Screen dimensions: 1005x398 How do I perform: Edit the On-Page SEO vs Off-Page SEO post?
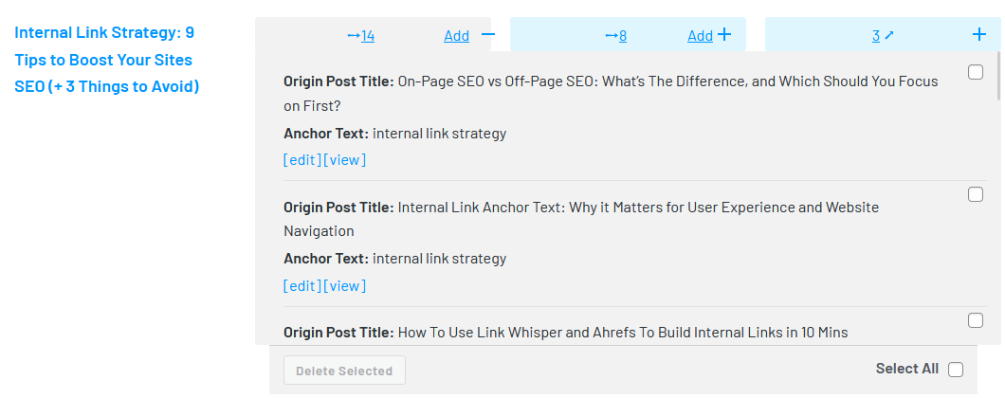pos(302,160)
